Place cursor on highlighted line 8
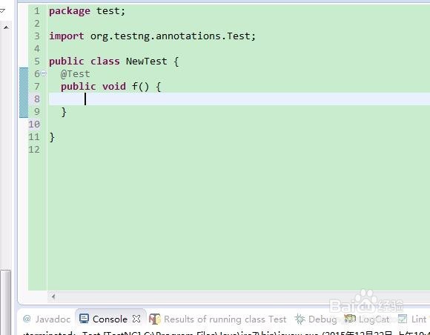The height and width of the screenshot is (335, 430). pyautogui.click(x=239, y=99)
